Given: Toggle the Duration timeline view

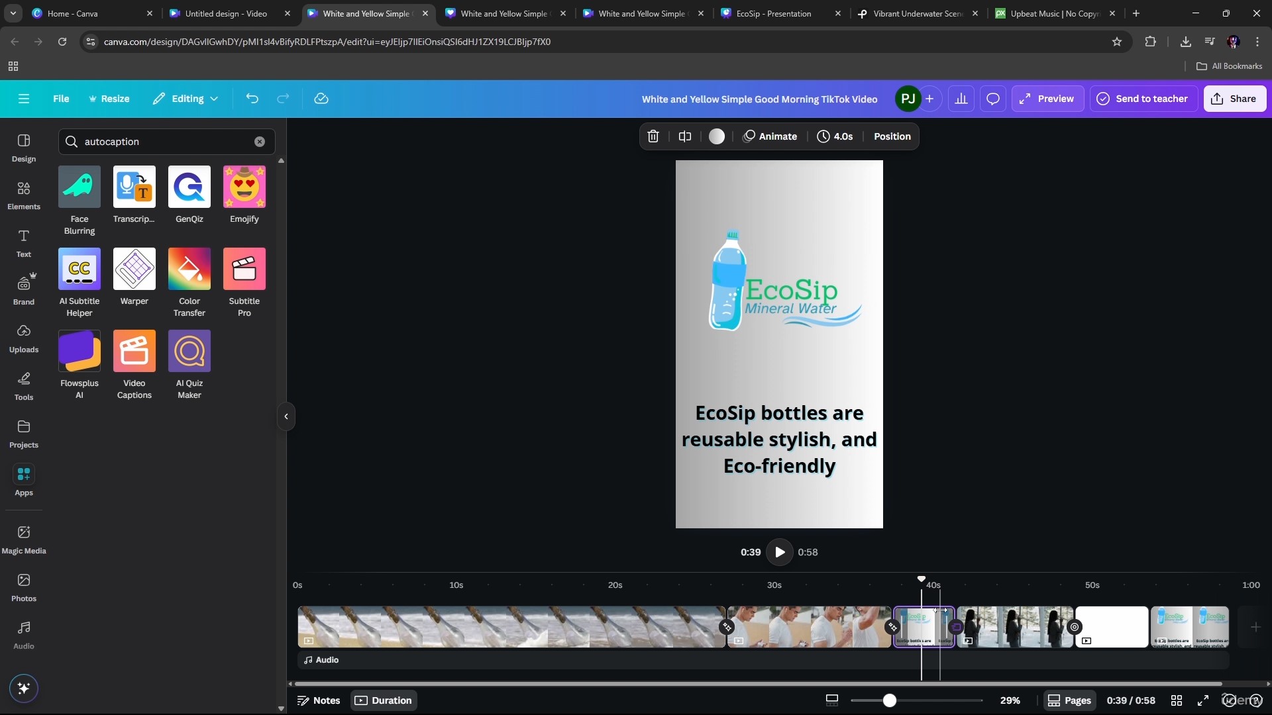Looking at the screenshot, I should point(384,700).
